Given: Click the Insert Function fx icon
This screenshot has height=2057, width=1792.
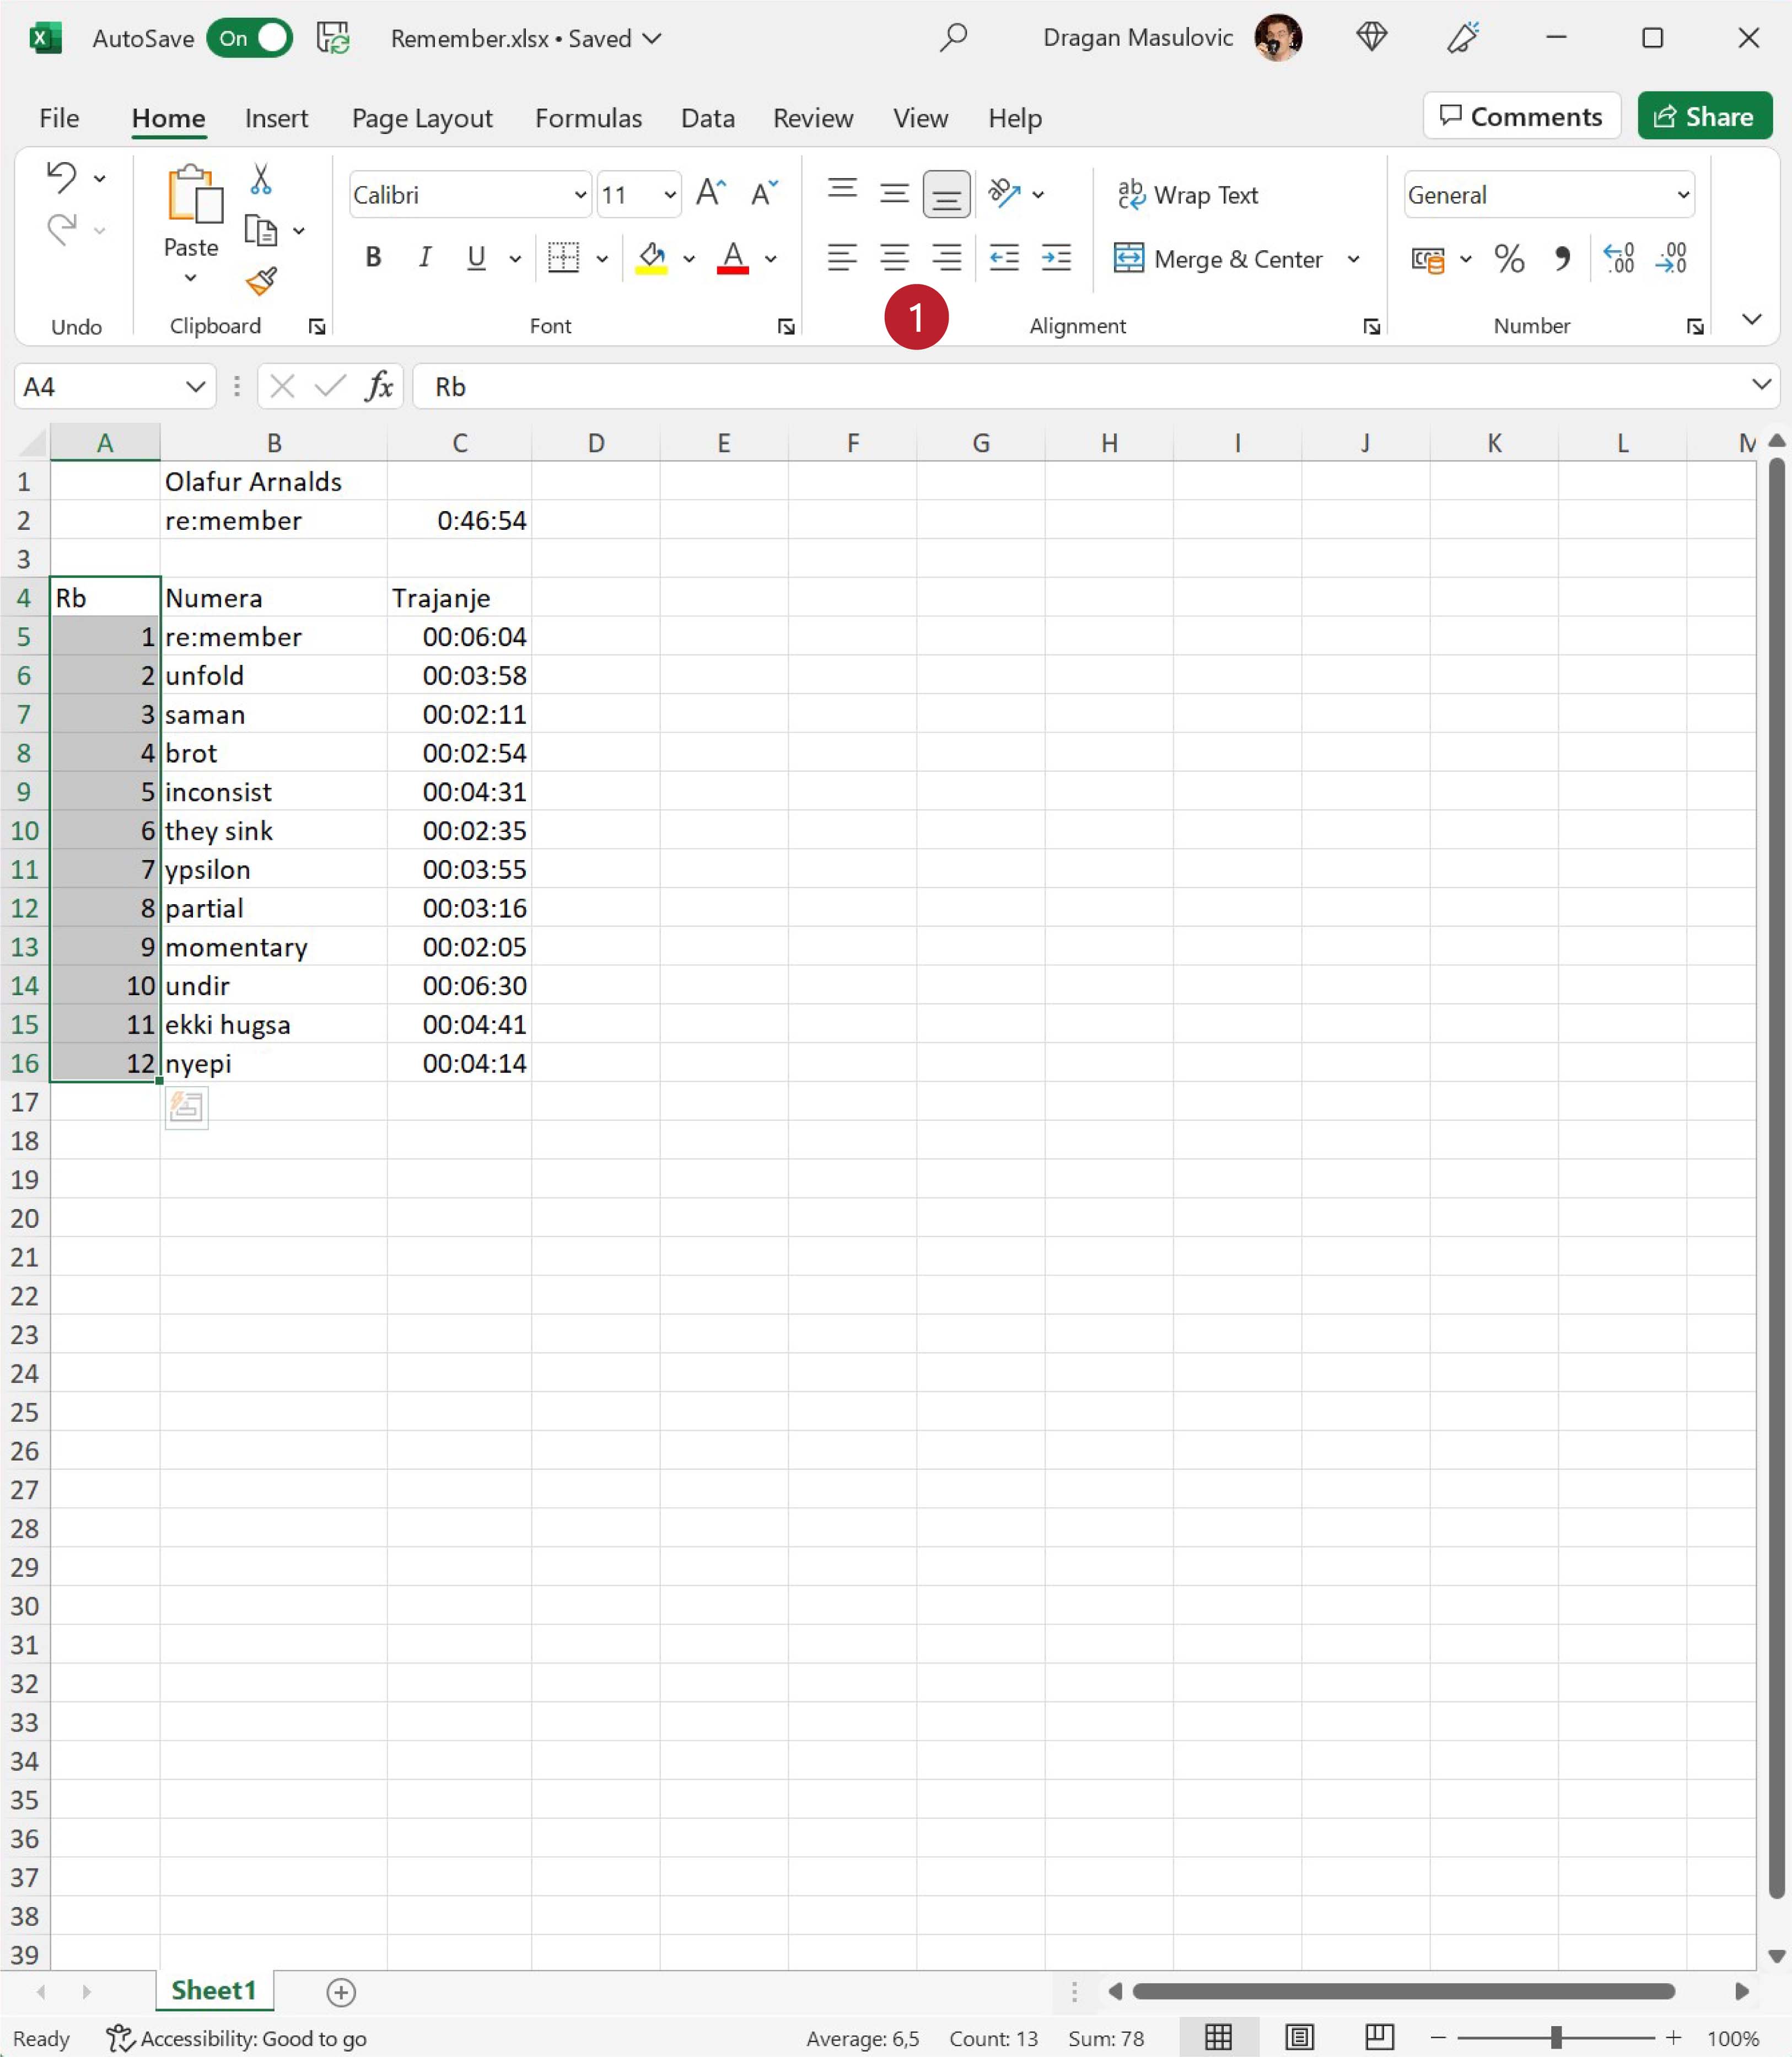Looking at the screenshot, I should coord(379,386).
